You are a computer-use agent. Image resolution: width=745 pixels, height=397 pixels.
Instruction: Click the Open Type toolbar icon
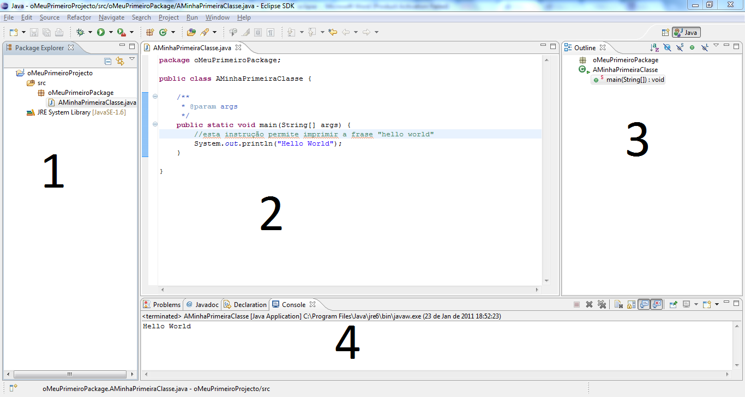pyautogui.click(x=191, y=32)
